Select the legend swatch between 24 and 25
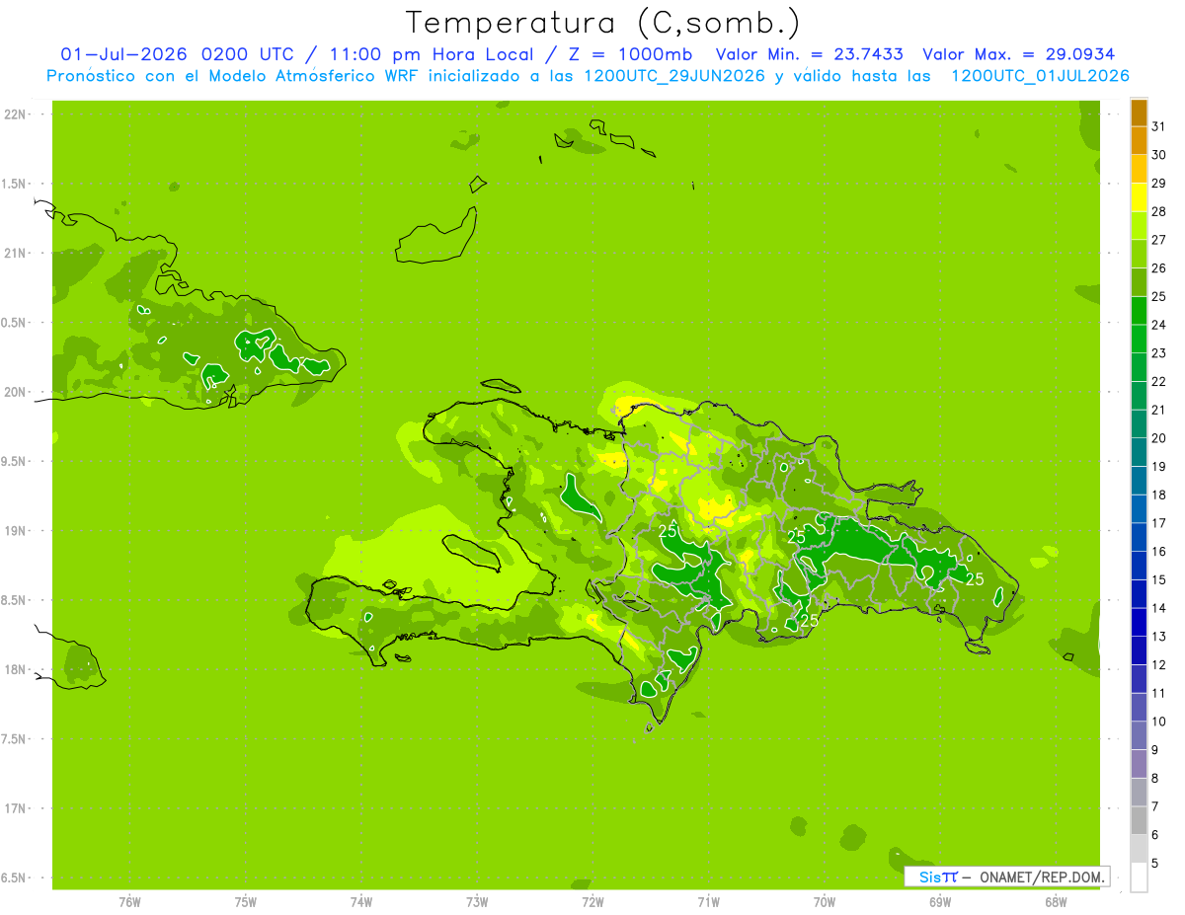The height and width of the screenshot is (915, 1185). (x=1139, y=311)
